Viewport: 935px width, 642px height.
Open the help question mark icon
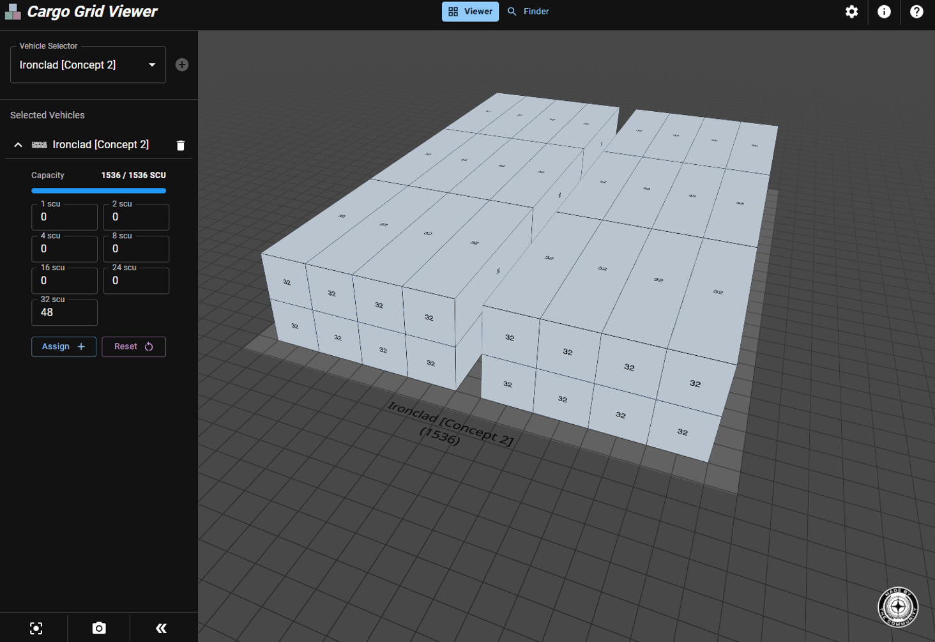tap(916, 11)
